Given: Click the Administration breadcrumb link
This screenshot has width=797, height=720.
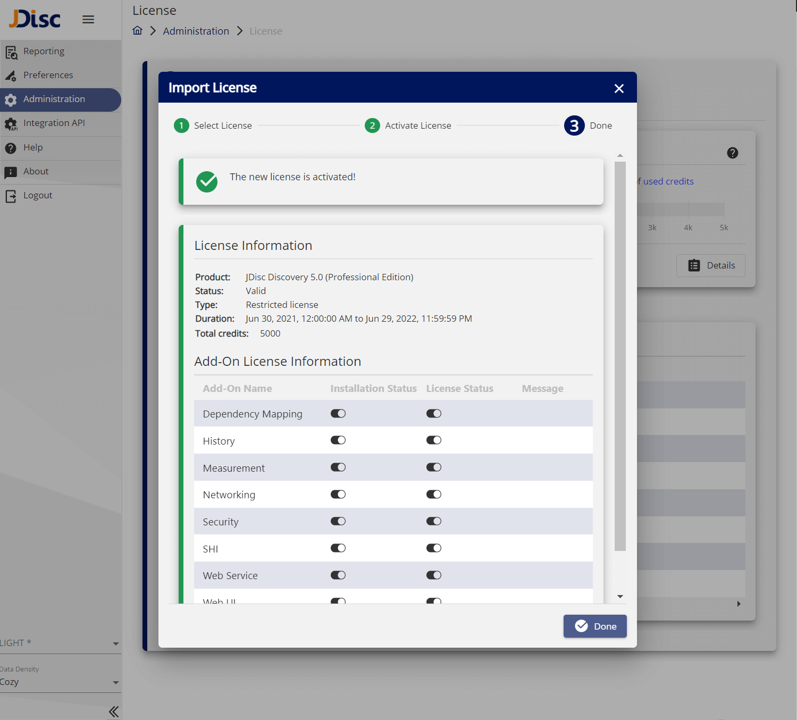Looking at the screenshot, I should point(196,31).
